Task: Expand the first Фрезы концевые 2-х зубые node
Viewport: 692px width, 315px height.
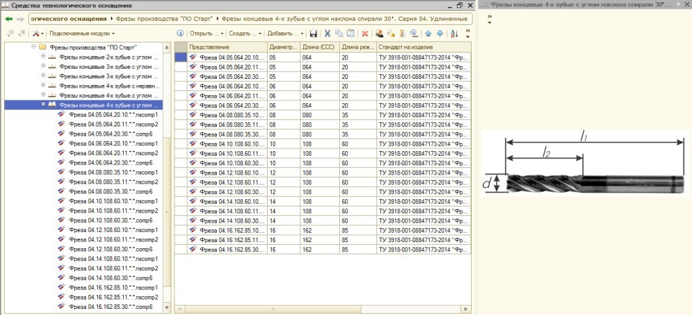Action: point(43,57)
